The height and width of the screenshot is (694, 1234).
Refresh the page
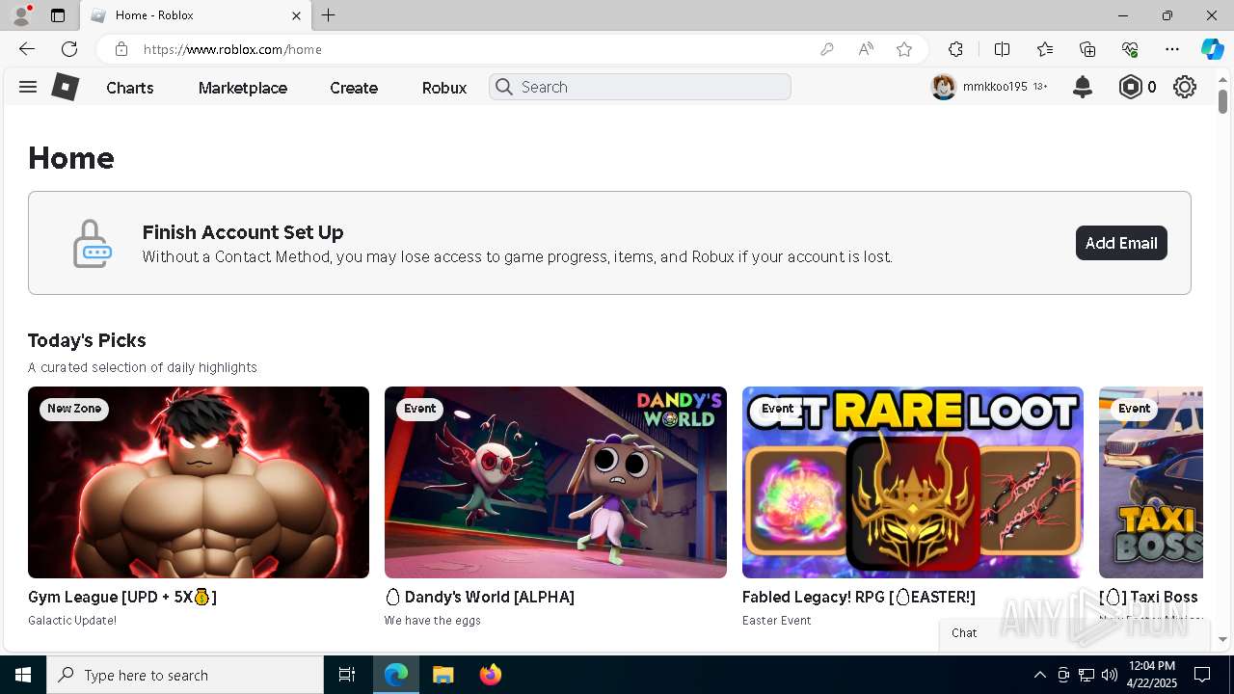(69, 49)
